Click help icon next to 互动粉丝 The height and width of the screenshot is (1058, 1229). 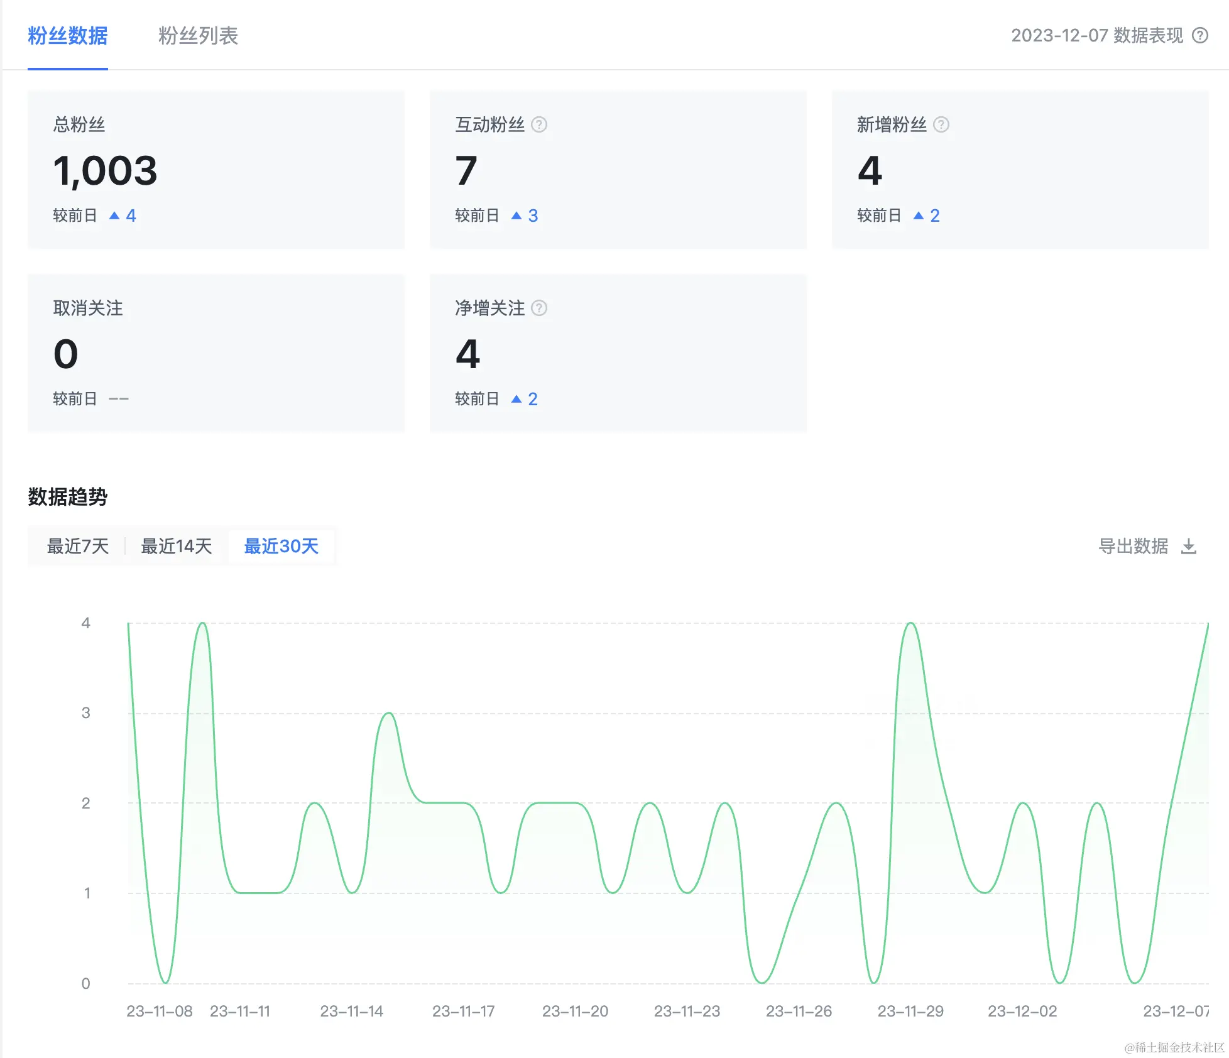coord(538,124)
